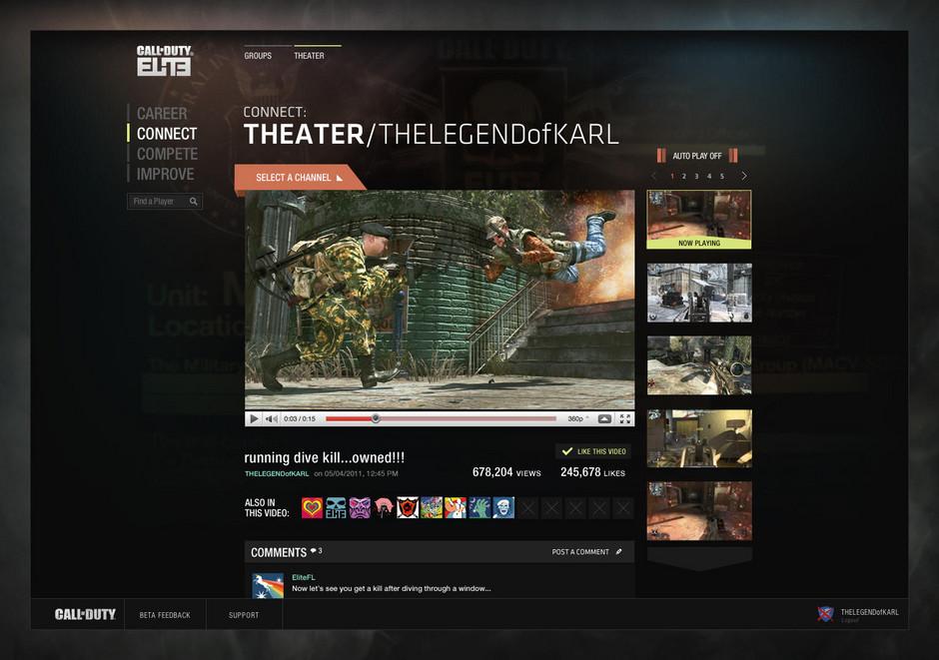
Task: Switch to the Groups tab
Action: tap(258, 56)
